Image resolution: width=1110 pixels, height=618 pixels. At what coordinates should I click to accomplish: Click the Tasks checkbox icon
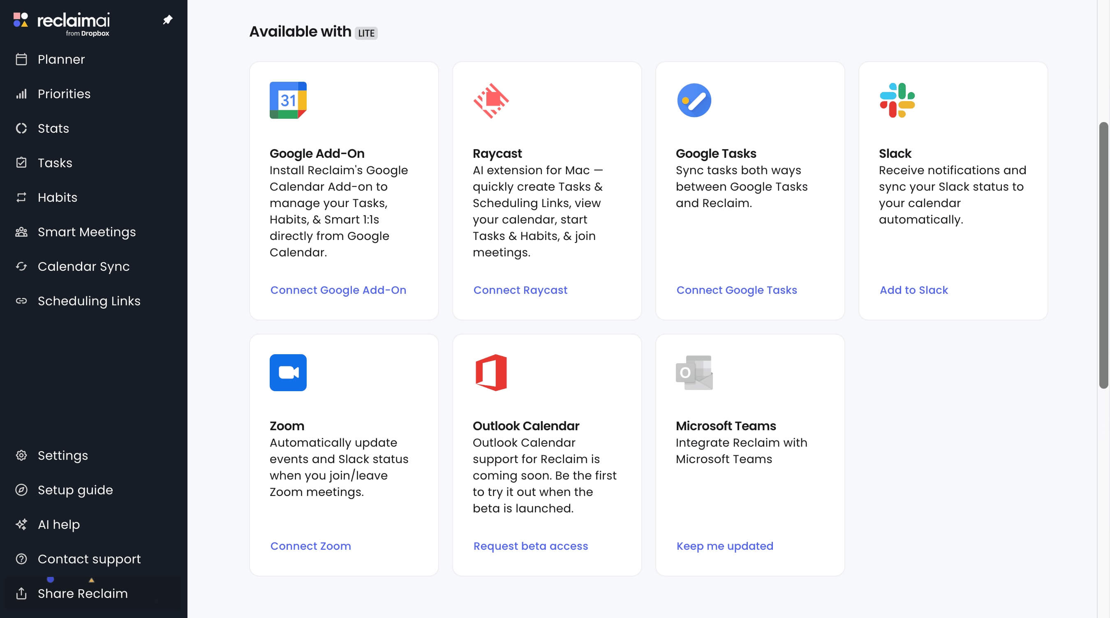tap(21, 163)
